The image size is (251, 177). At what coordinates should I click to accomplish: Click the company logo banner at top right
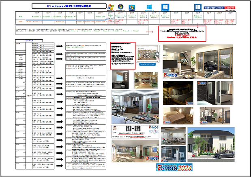219,8
